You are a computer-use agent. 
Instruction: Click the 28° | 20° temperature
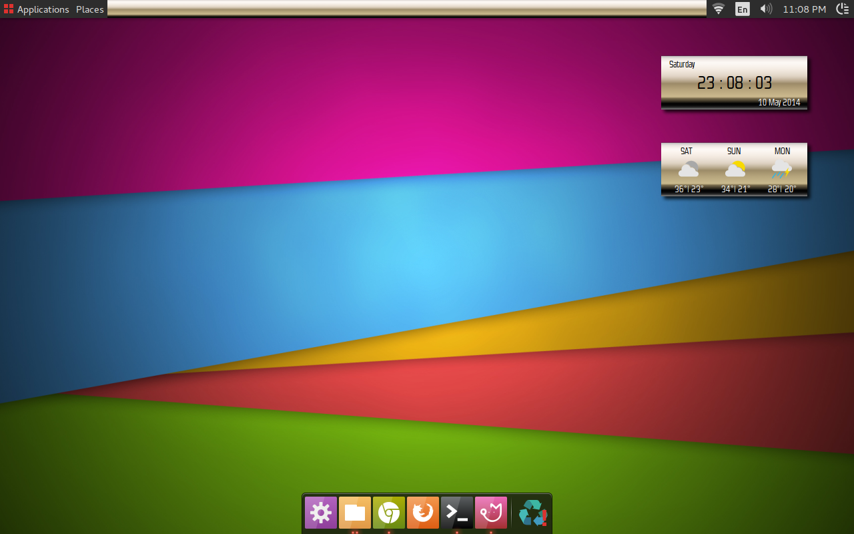pyautogui.click(x=782, y=189)
